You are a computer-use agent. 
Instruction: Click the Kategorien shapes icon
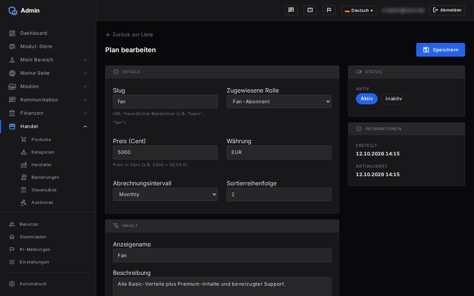coord(24,152)
